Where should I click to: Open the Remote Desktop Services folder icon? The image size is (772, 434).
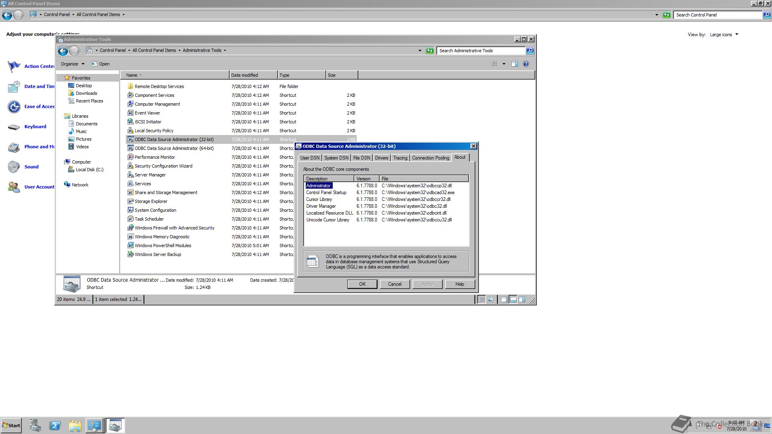click(130, 86)
